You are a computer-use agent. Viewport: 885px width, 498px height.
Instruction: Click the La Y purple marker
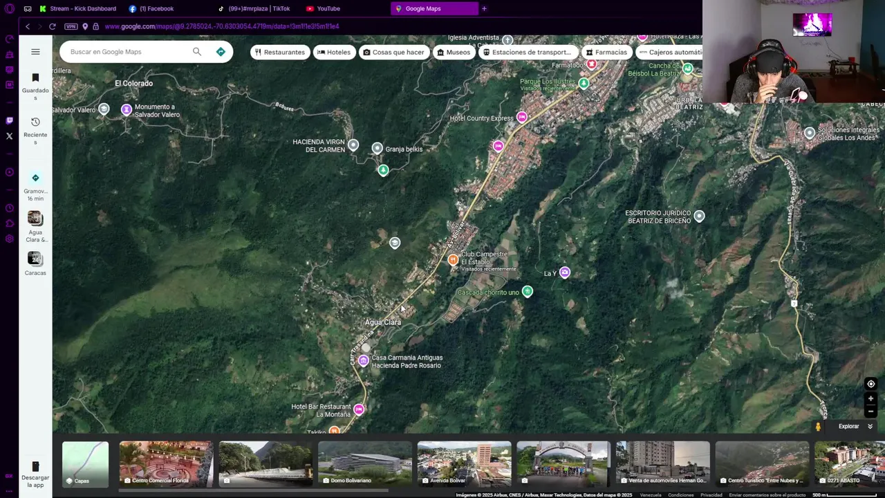pos(565,273)
